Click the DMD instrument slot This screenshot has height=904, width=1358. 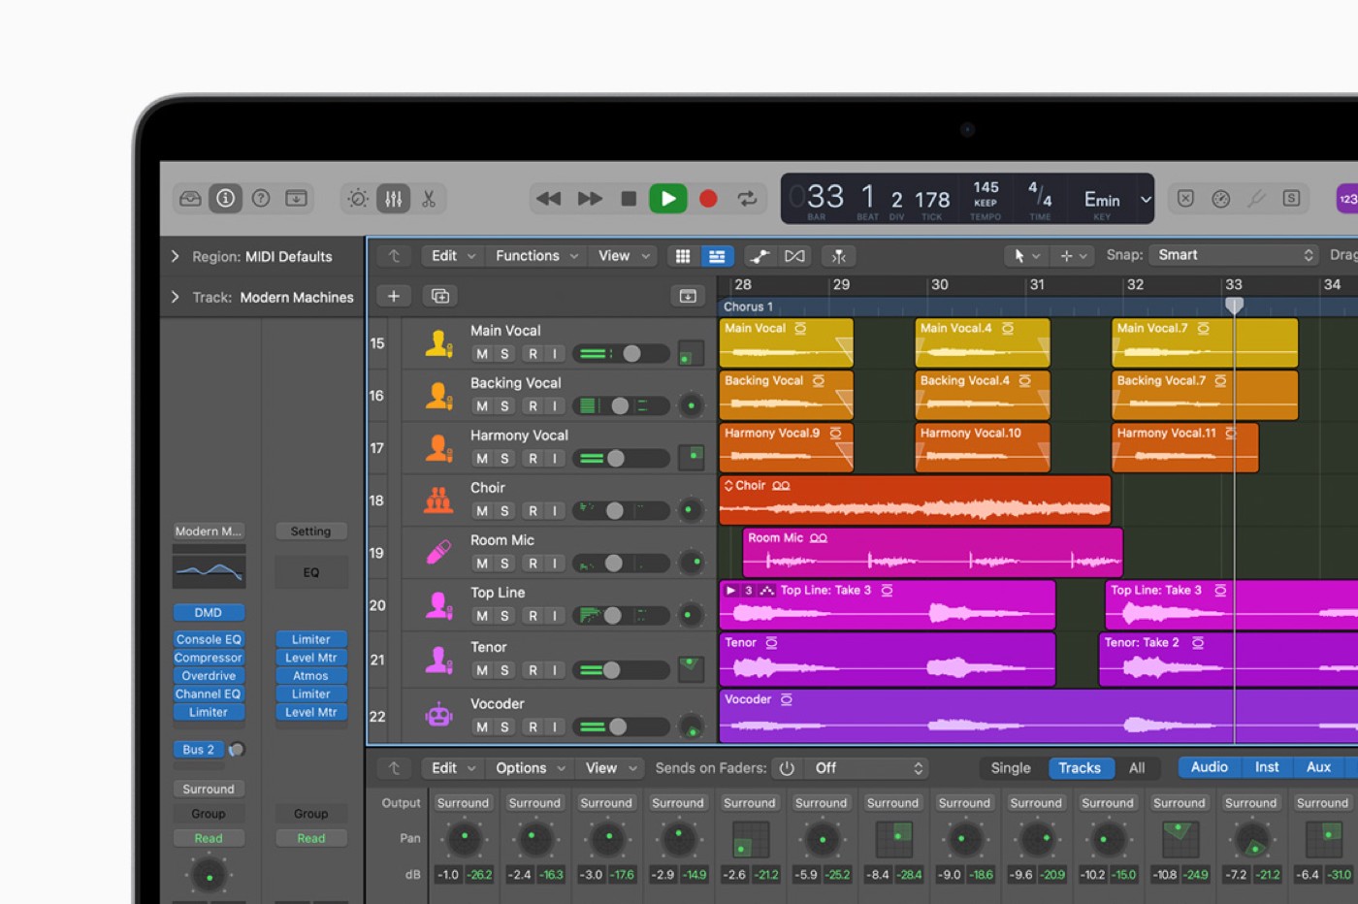point(209,613)
